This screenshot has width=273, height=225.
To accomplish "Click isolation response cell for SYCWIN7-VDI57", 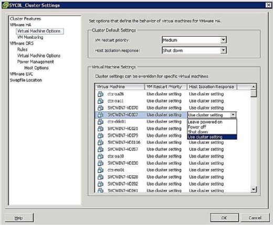I will [x=206, y=149].
